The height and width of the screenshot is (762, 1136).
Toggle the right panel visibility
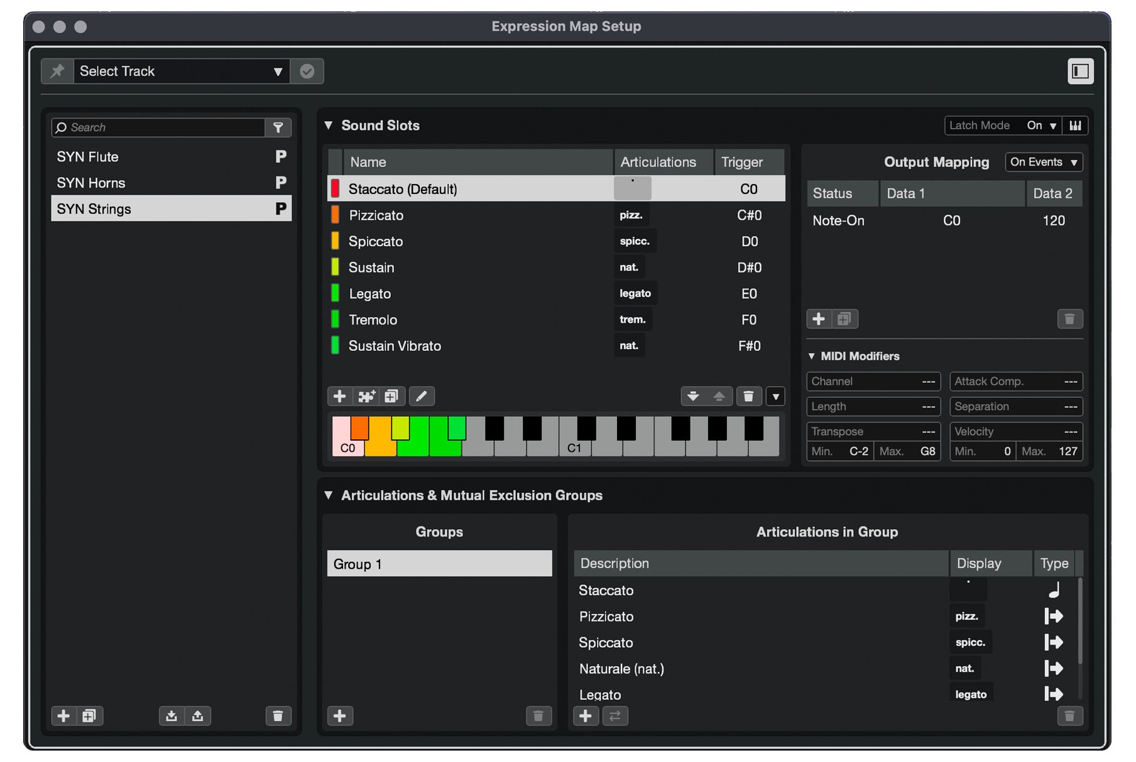[1081, 71]
